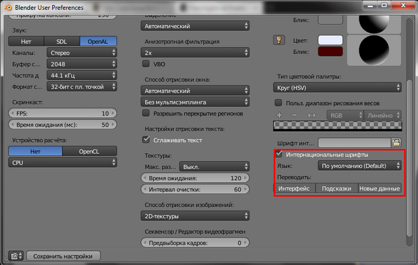Open Круг (HSV) color picker type dropdown
The height and width of the screenshot is (265, 418).
coord(337,87)
